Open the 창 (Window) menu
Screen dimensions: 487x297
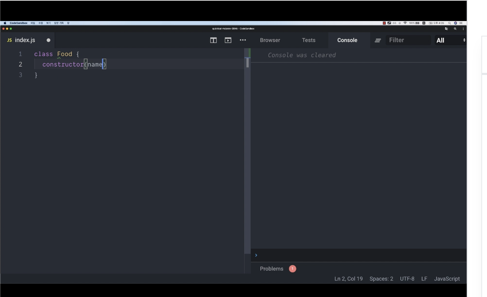tap(68, 23)
